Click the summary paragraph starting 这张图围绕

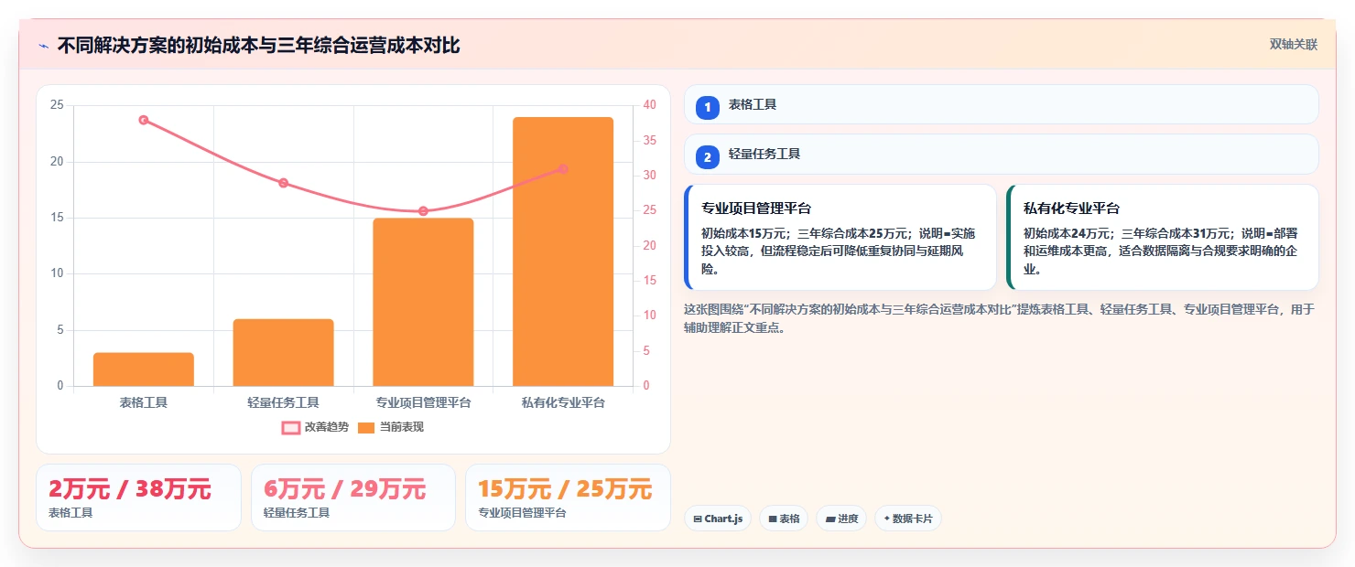point(1000,318)
